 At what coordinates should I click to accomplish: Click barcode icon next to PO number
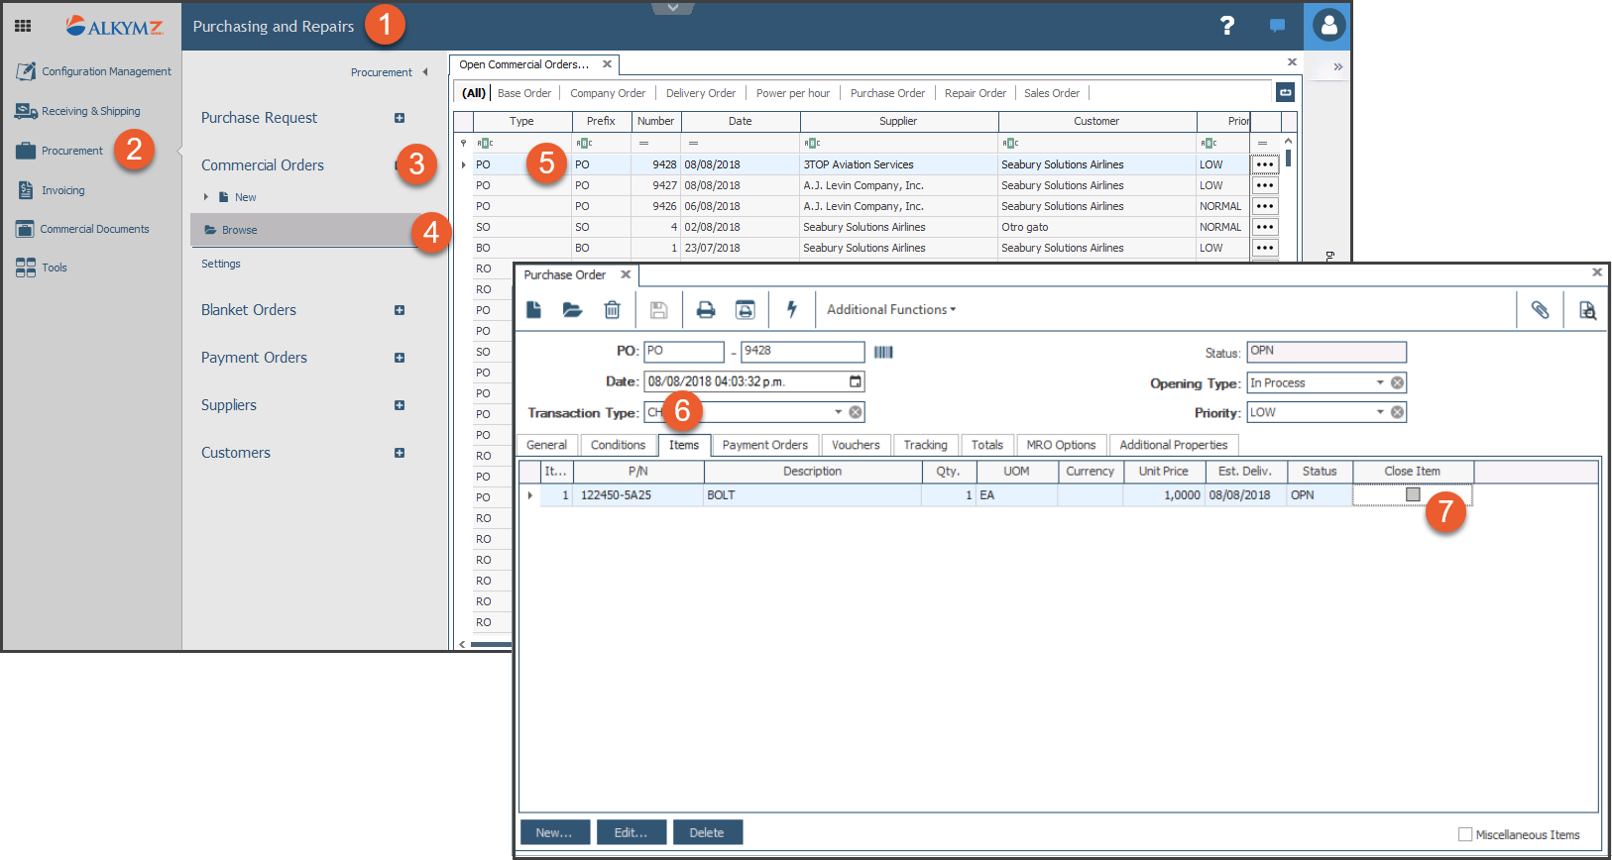(x=883, y=352)
